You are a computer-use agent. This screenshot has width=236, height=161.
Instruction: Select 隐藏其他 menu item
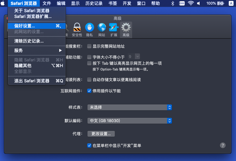(37, 66)
